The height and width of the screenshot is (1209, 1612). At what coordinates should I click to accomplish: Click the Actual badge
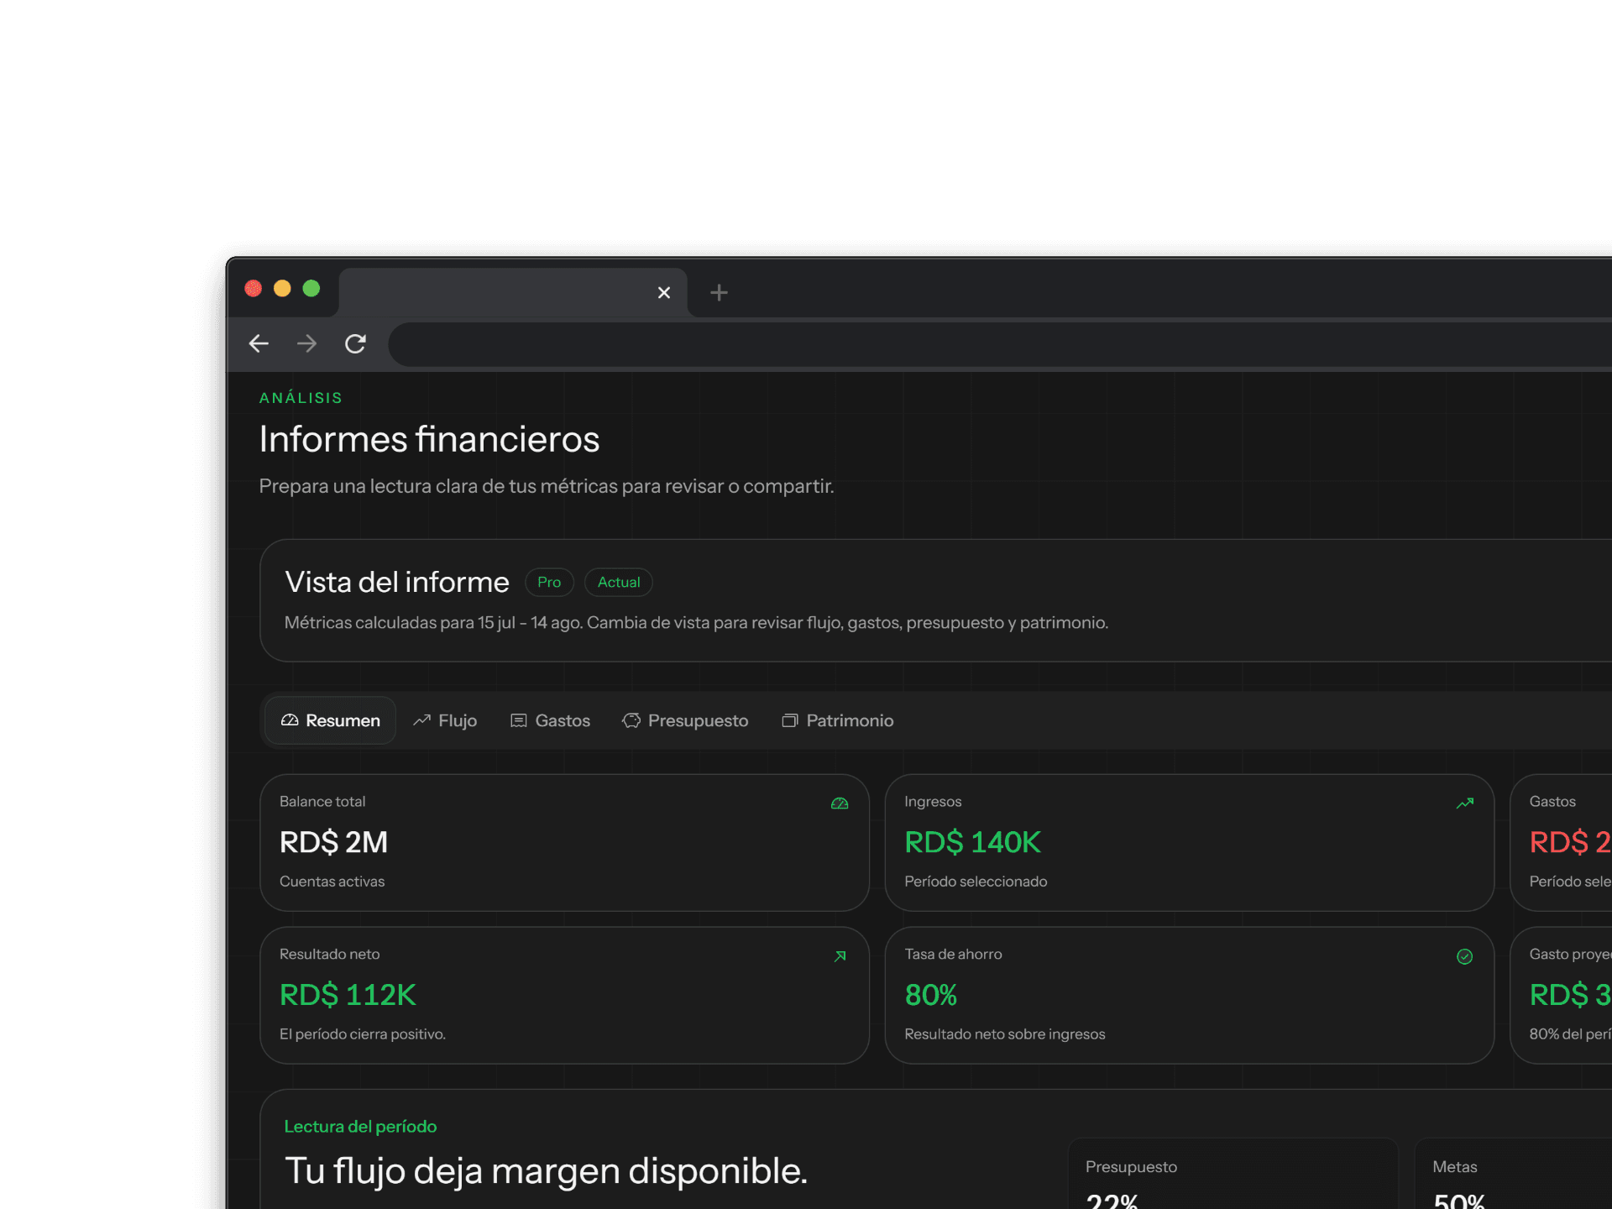619,582
